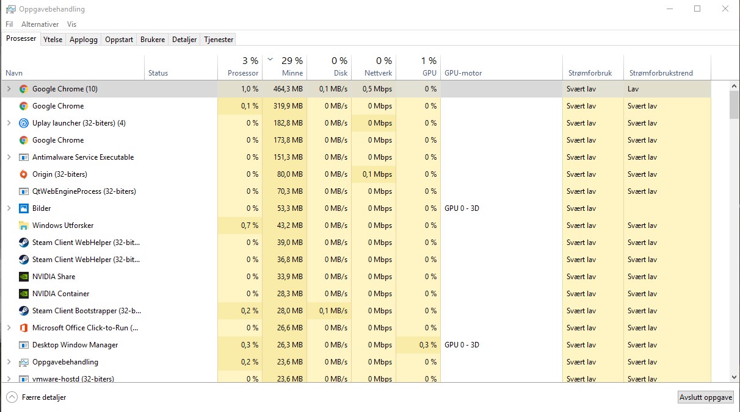Image resolution: width=740 pixels, height=412 pixels.
Task: Click the GPU 0 - 3D cell for Bilder
Action: 501,208
